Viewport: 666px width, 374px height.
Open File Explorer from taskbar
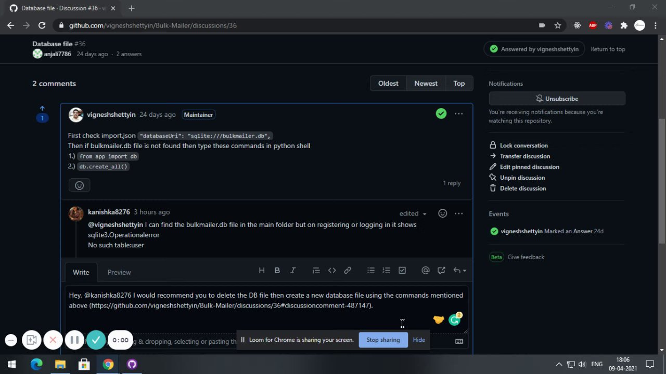[x=60, y=364]
